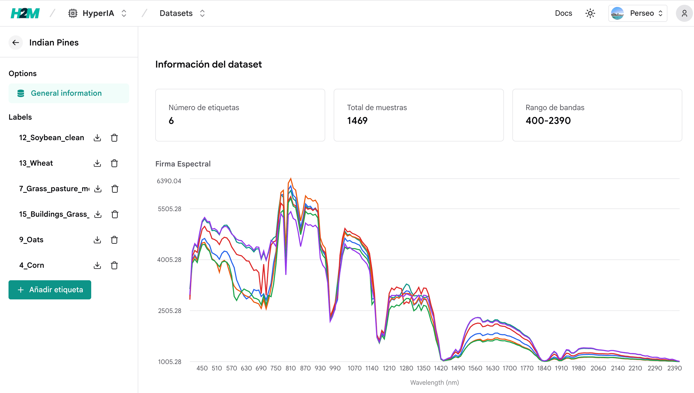Select the 15_Buildings_Grass label row
The width and height of the screenshot is (694, 393).
54,214
